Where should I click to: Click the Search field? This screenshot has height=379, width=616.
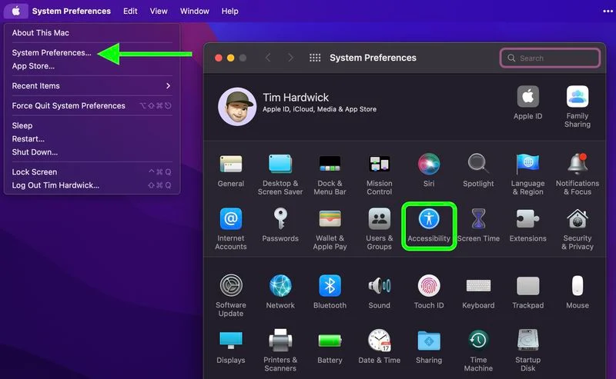coord(550,58)
